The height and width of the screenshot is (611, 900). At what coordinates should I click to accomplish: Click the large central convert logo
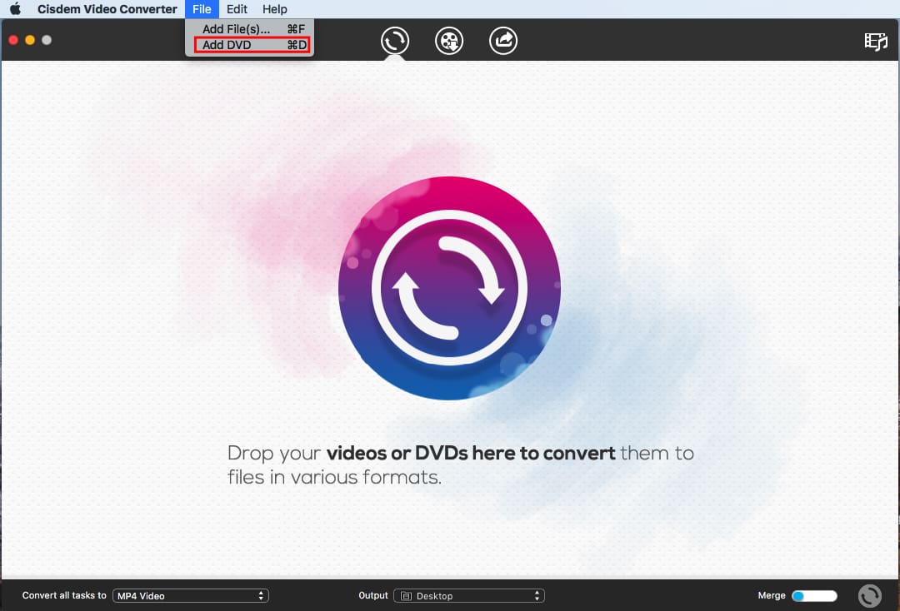point(449,288)
